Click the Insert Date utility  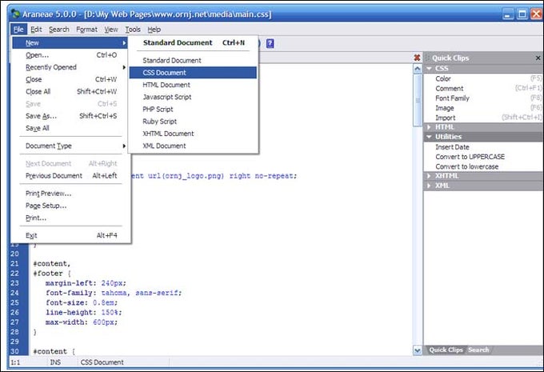[483, 146]
